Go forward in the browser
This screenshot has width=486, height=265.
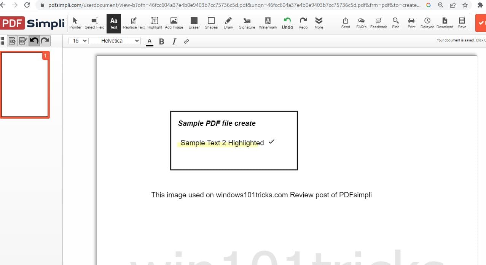tap(15, 5)
